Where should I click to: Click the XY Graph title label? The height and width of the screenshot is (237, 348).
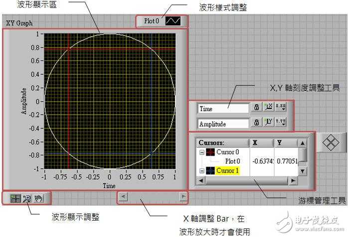tap(19, 23)
